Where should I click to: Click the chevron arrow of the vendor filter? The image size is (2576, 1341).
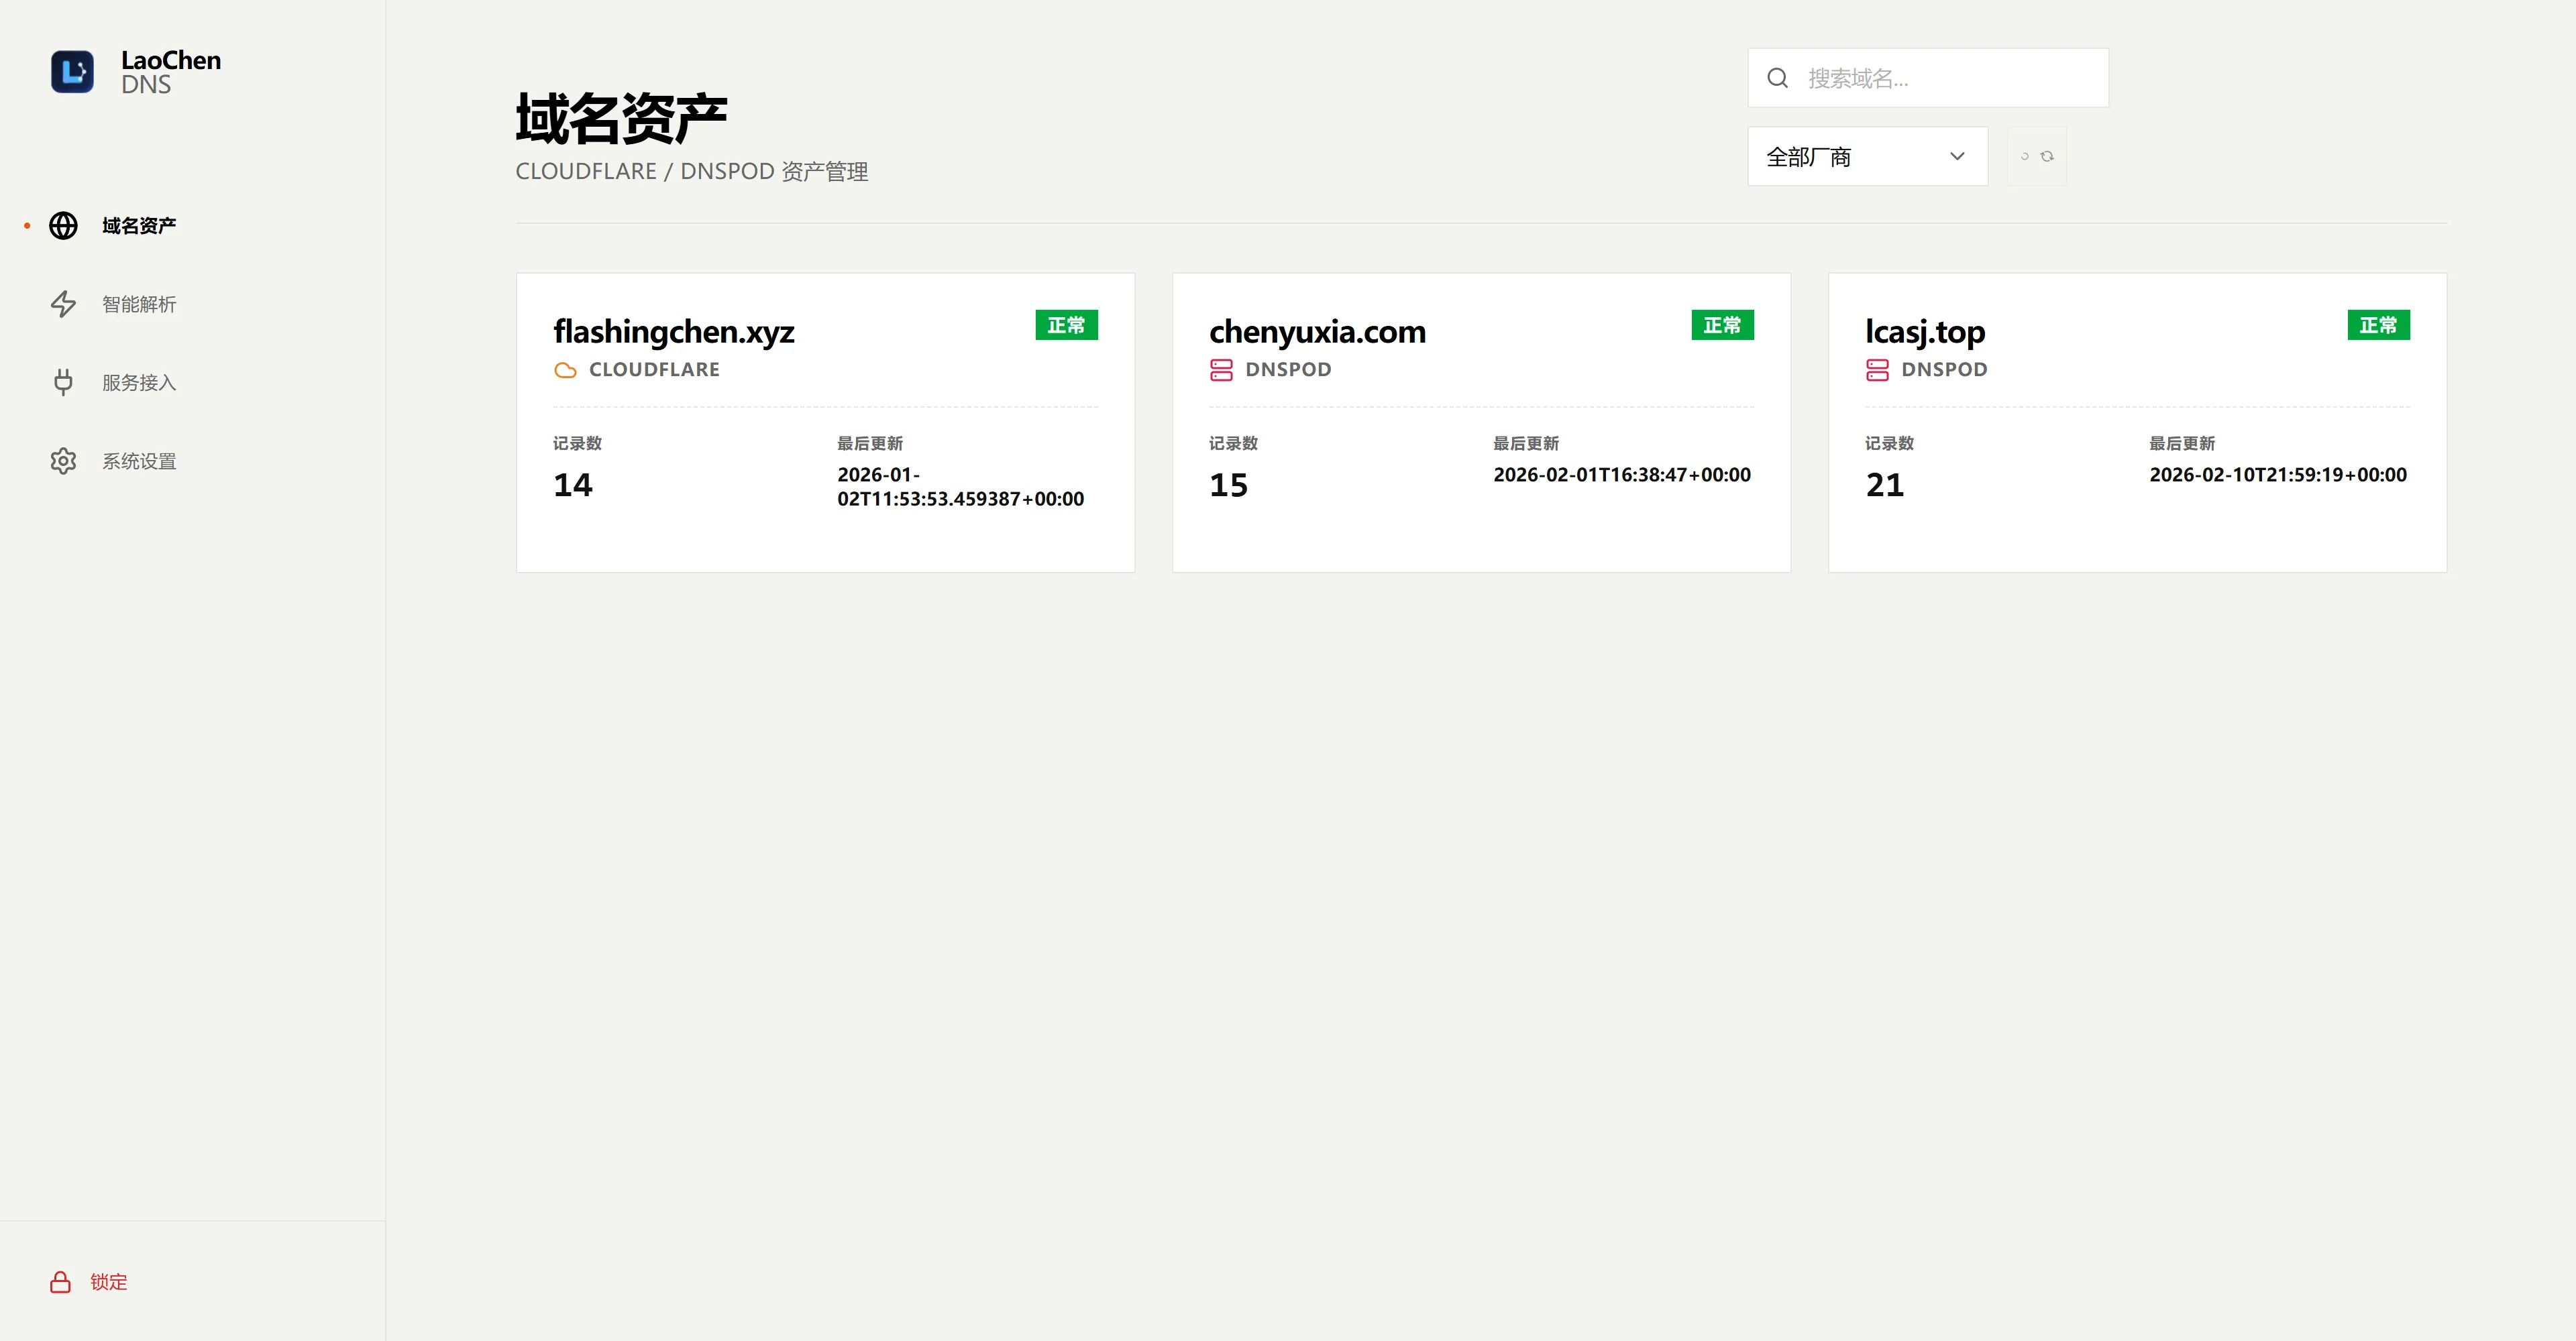coord(1957,157)
